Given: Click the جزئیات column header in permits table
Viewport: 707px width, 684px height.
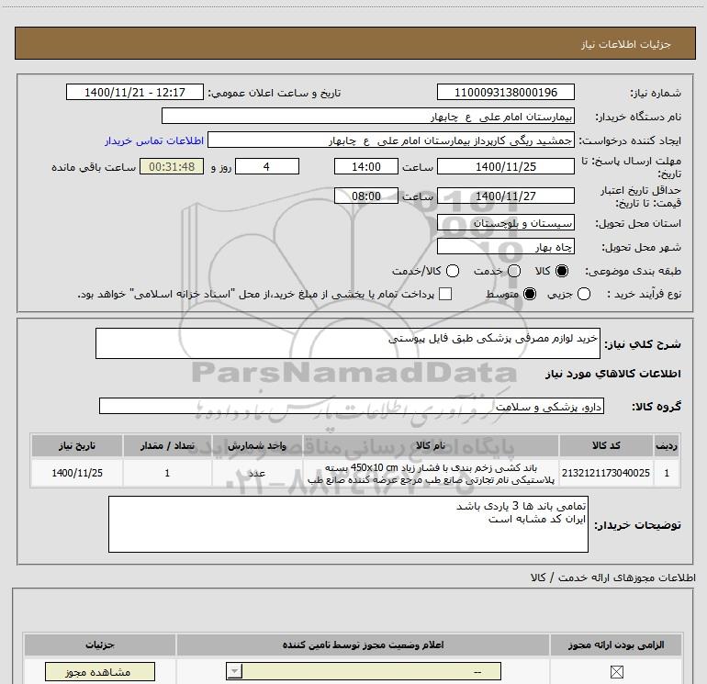Looking at the screenshot, I should [100, 645].
